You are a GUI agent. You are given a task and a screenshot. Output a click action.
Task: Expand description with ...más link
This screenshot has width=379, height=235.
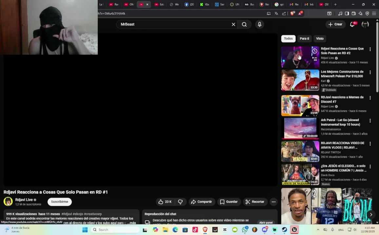(131, 223)
